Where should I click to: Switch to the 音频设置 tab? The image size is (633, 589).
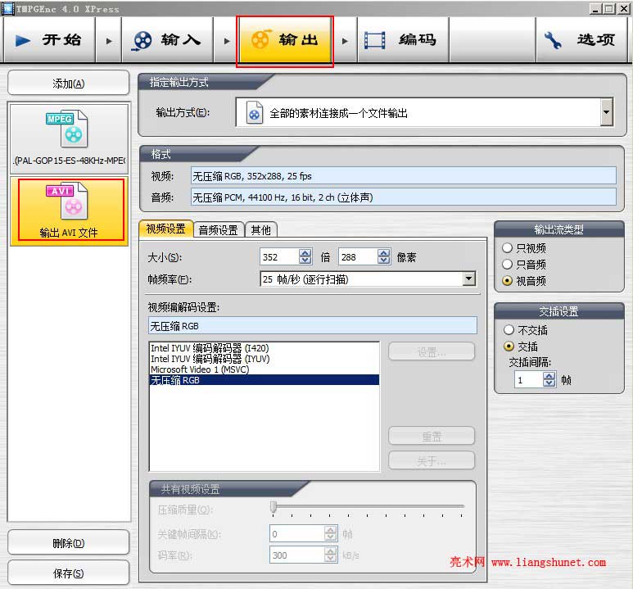click(x=219, y=230)
